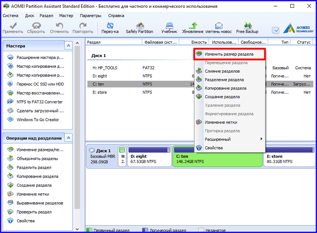The height and width of the screenshot is (233, 317).
Task: Click the AOMEI Technology logo
Action: tap(298, 28)
